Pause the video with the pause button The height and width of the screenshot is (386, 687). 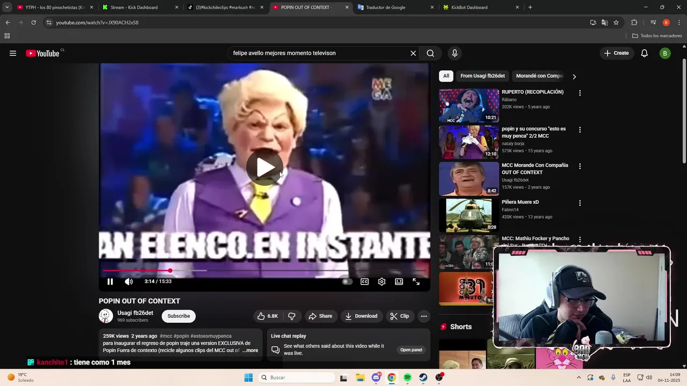(110, 281)
